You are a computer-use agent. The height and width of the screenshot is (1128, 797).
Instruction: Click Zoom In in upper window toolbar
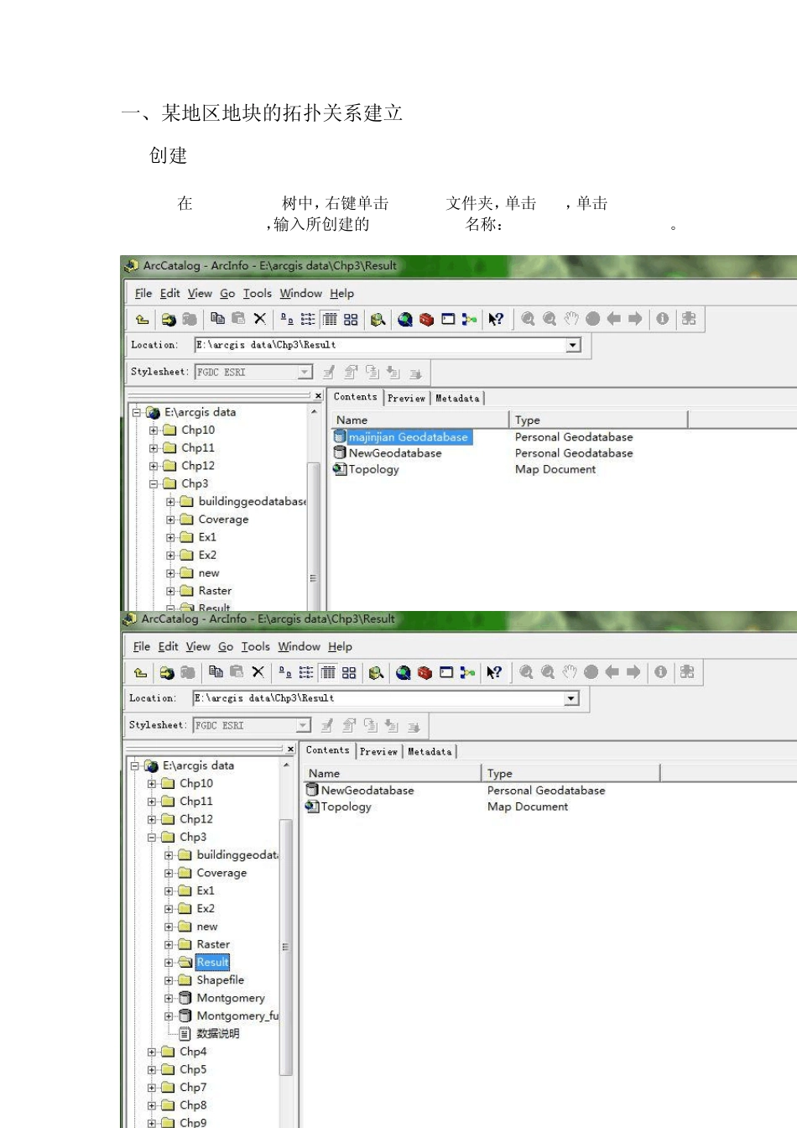point(528,319)
